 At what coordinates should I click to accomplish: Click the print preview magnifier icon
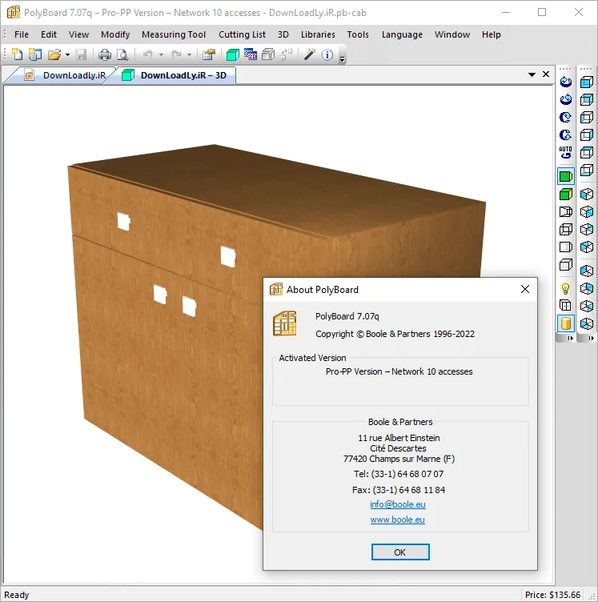click(x=122, y=54)
